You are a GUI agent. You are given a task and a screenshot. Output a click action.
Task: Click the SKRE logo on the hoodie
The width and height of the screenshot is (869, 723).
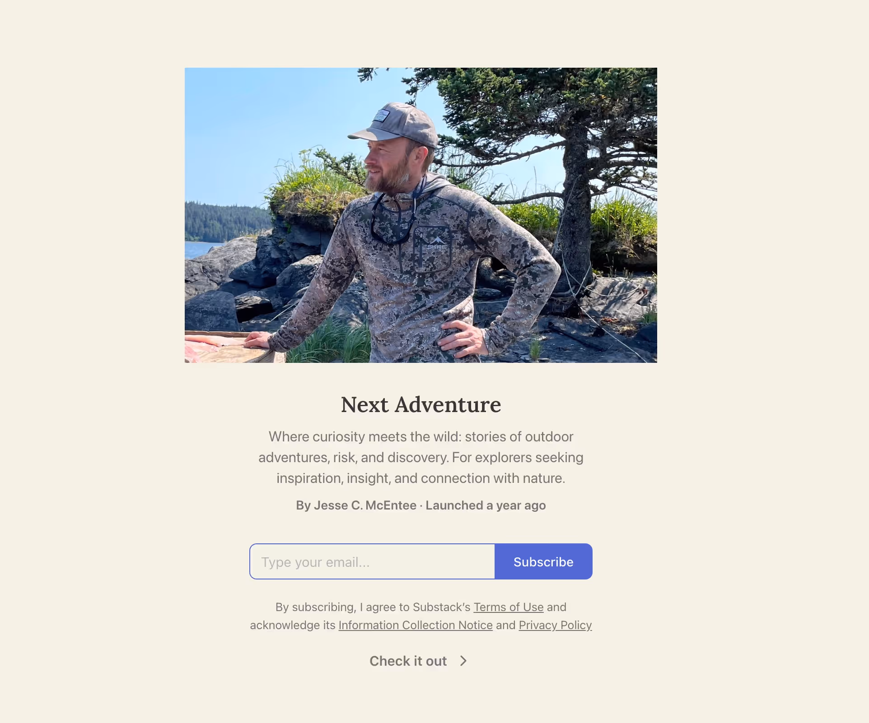pos(437,243)
